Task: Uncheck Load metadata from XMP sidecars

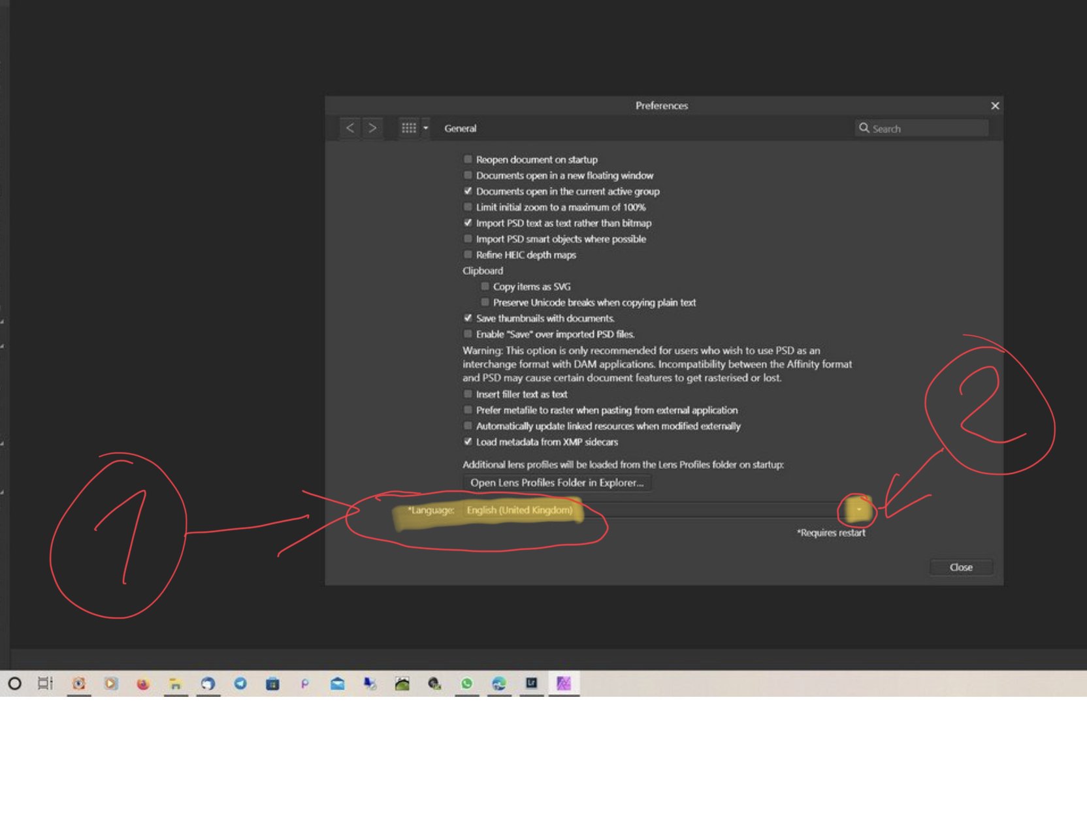Action: 468,442
